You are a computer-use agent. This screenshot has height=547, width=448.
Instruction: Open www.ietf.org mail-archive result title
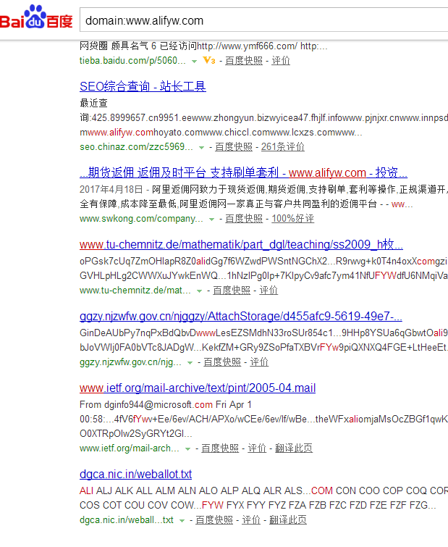pyautogui.click(x=198, y=388)
